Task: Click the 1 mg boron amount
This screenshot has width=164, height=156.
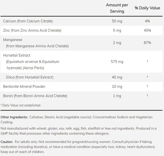Action: tap(117, 96)
